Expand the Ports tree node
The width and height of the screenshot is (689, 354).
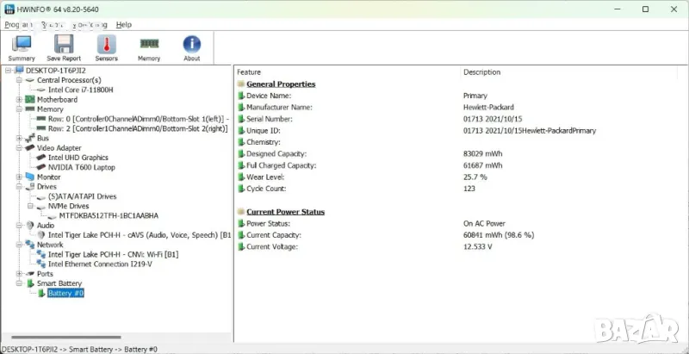pos(19,274)
